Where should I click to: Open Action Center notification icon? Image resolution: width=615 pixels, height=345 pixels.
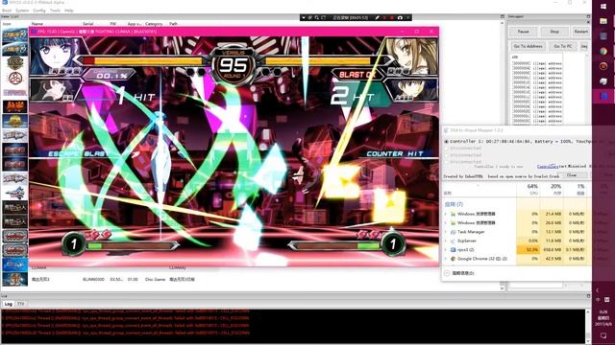tap(603, 336)
